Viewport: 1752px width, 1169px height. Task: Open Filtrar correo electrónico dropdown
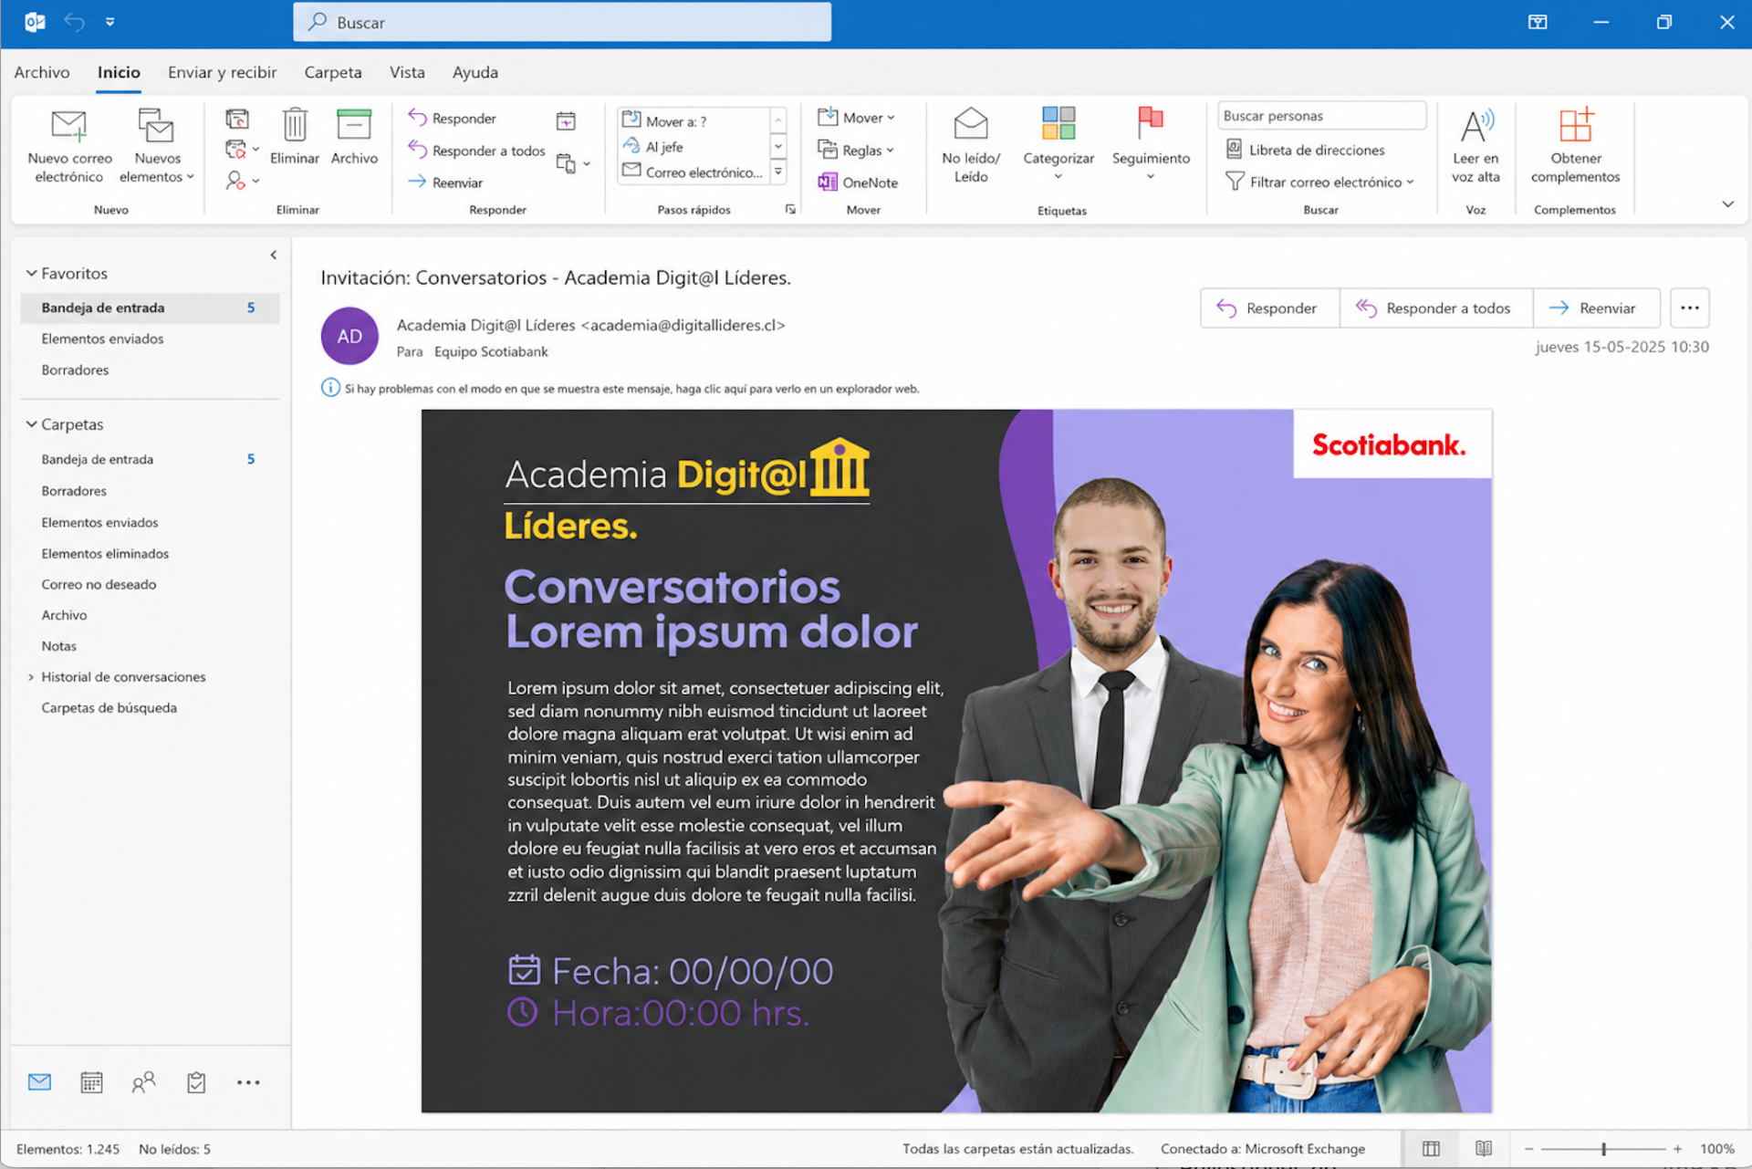pos(1320,183)
